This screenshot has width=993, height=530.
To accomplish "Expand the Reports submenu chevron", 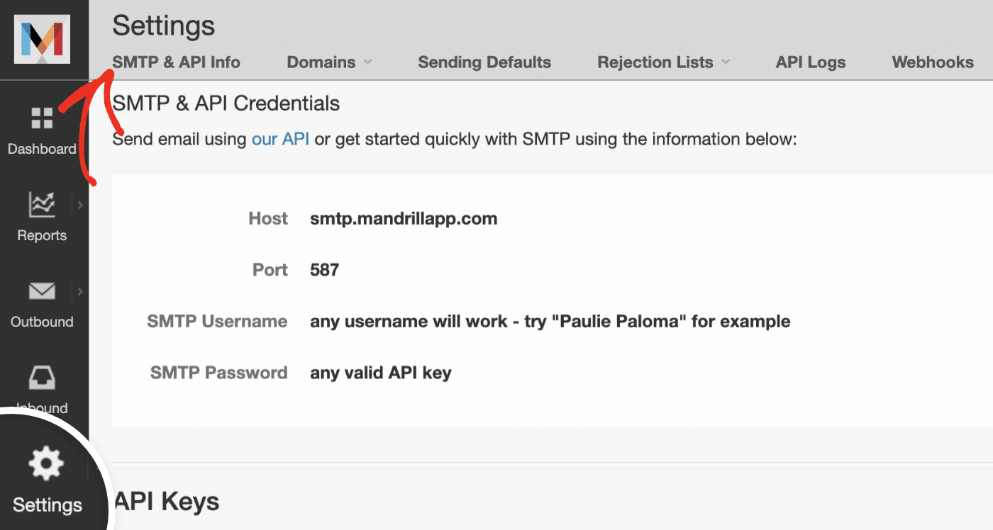I will [x=80, y=205].
